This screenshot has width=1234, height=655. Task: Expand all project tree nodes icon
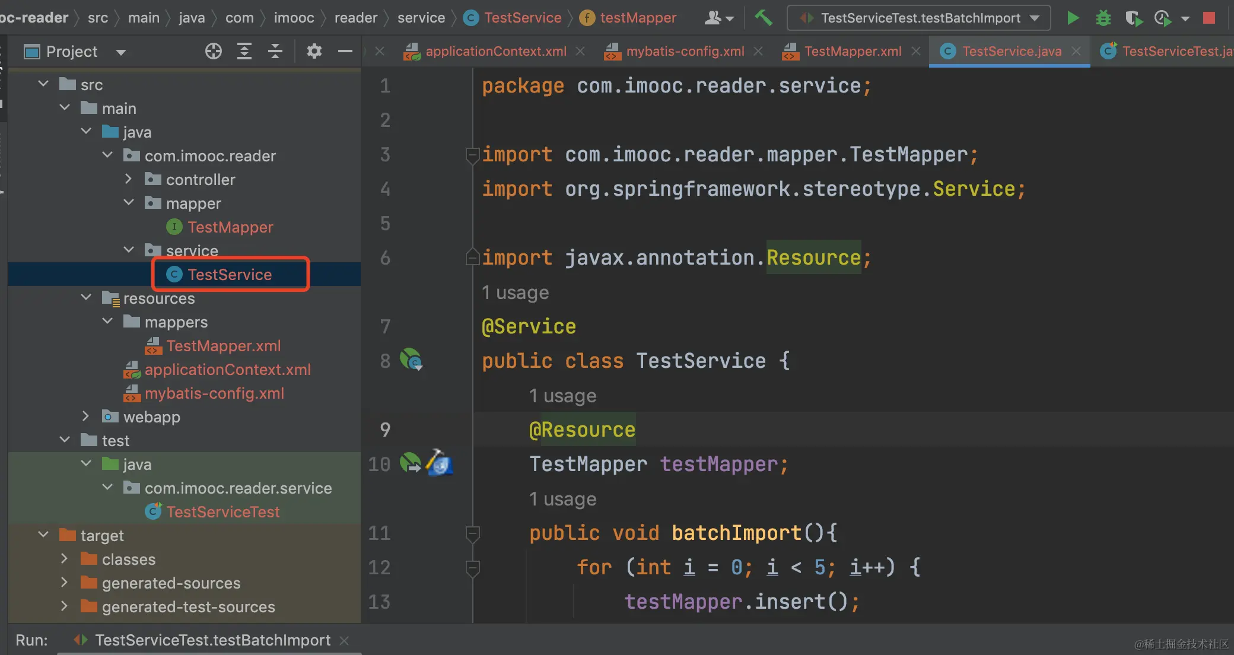pos(244,52)
